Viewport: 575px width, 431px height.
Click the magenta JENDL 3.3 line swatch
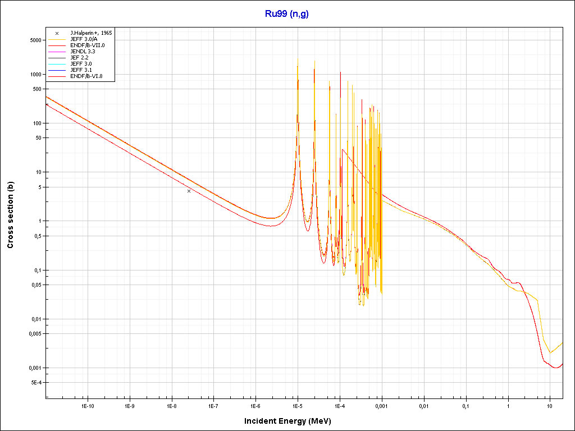click(57, 52)
